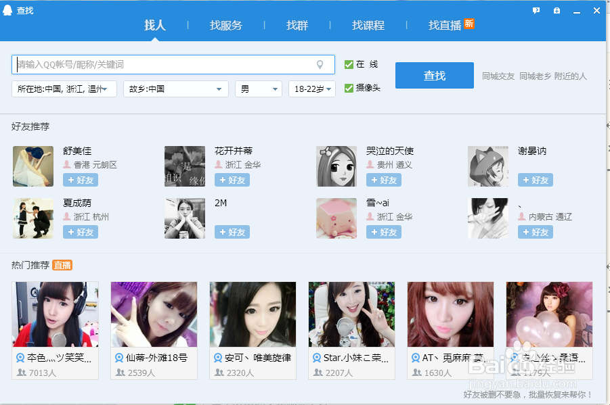610x405 pixels.
Task: Open the 所在地 location dropdown
Action: pos(64,89)
